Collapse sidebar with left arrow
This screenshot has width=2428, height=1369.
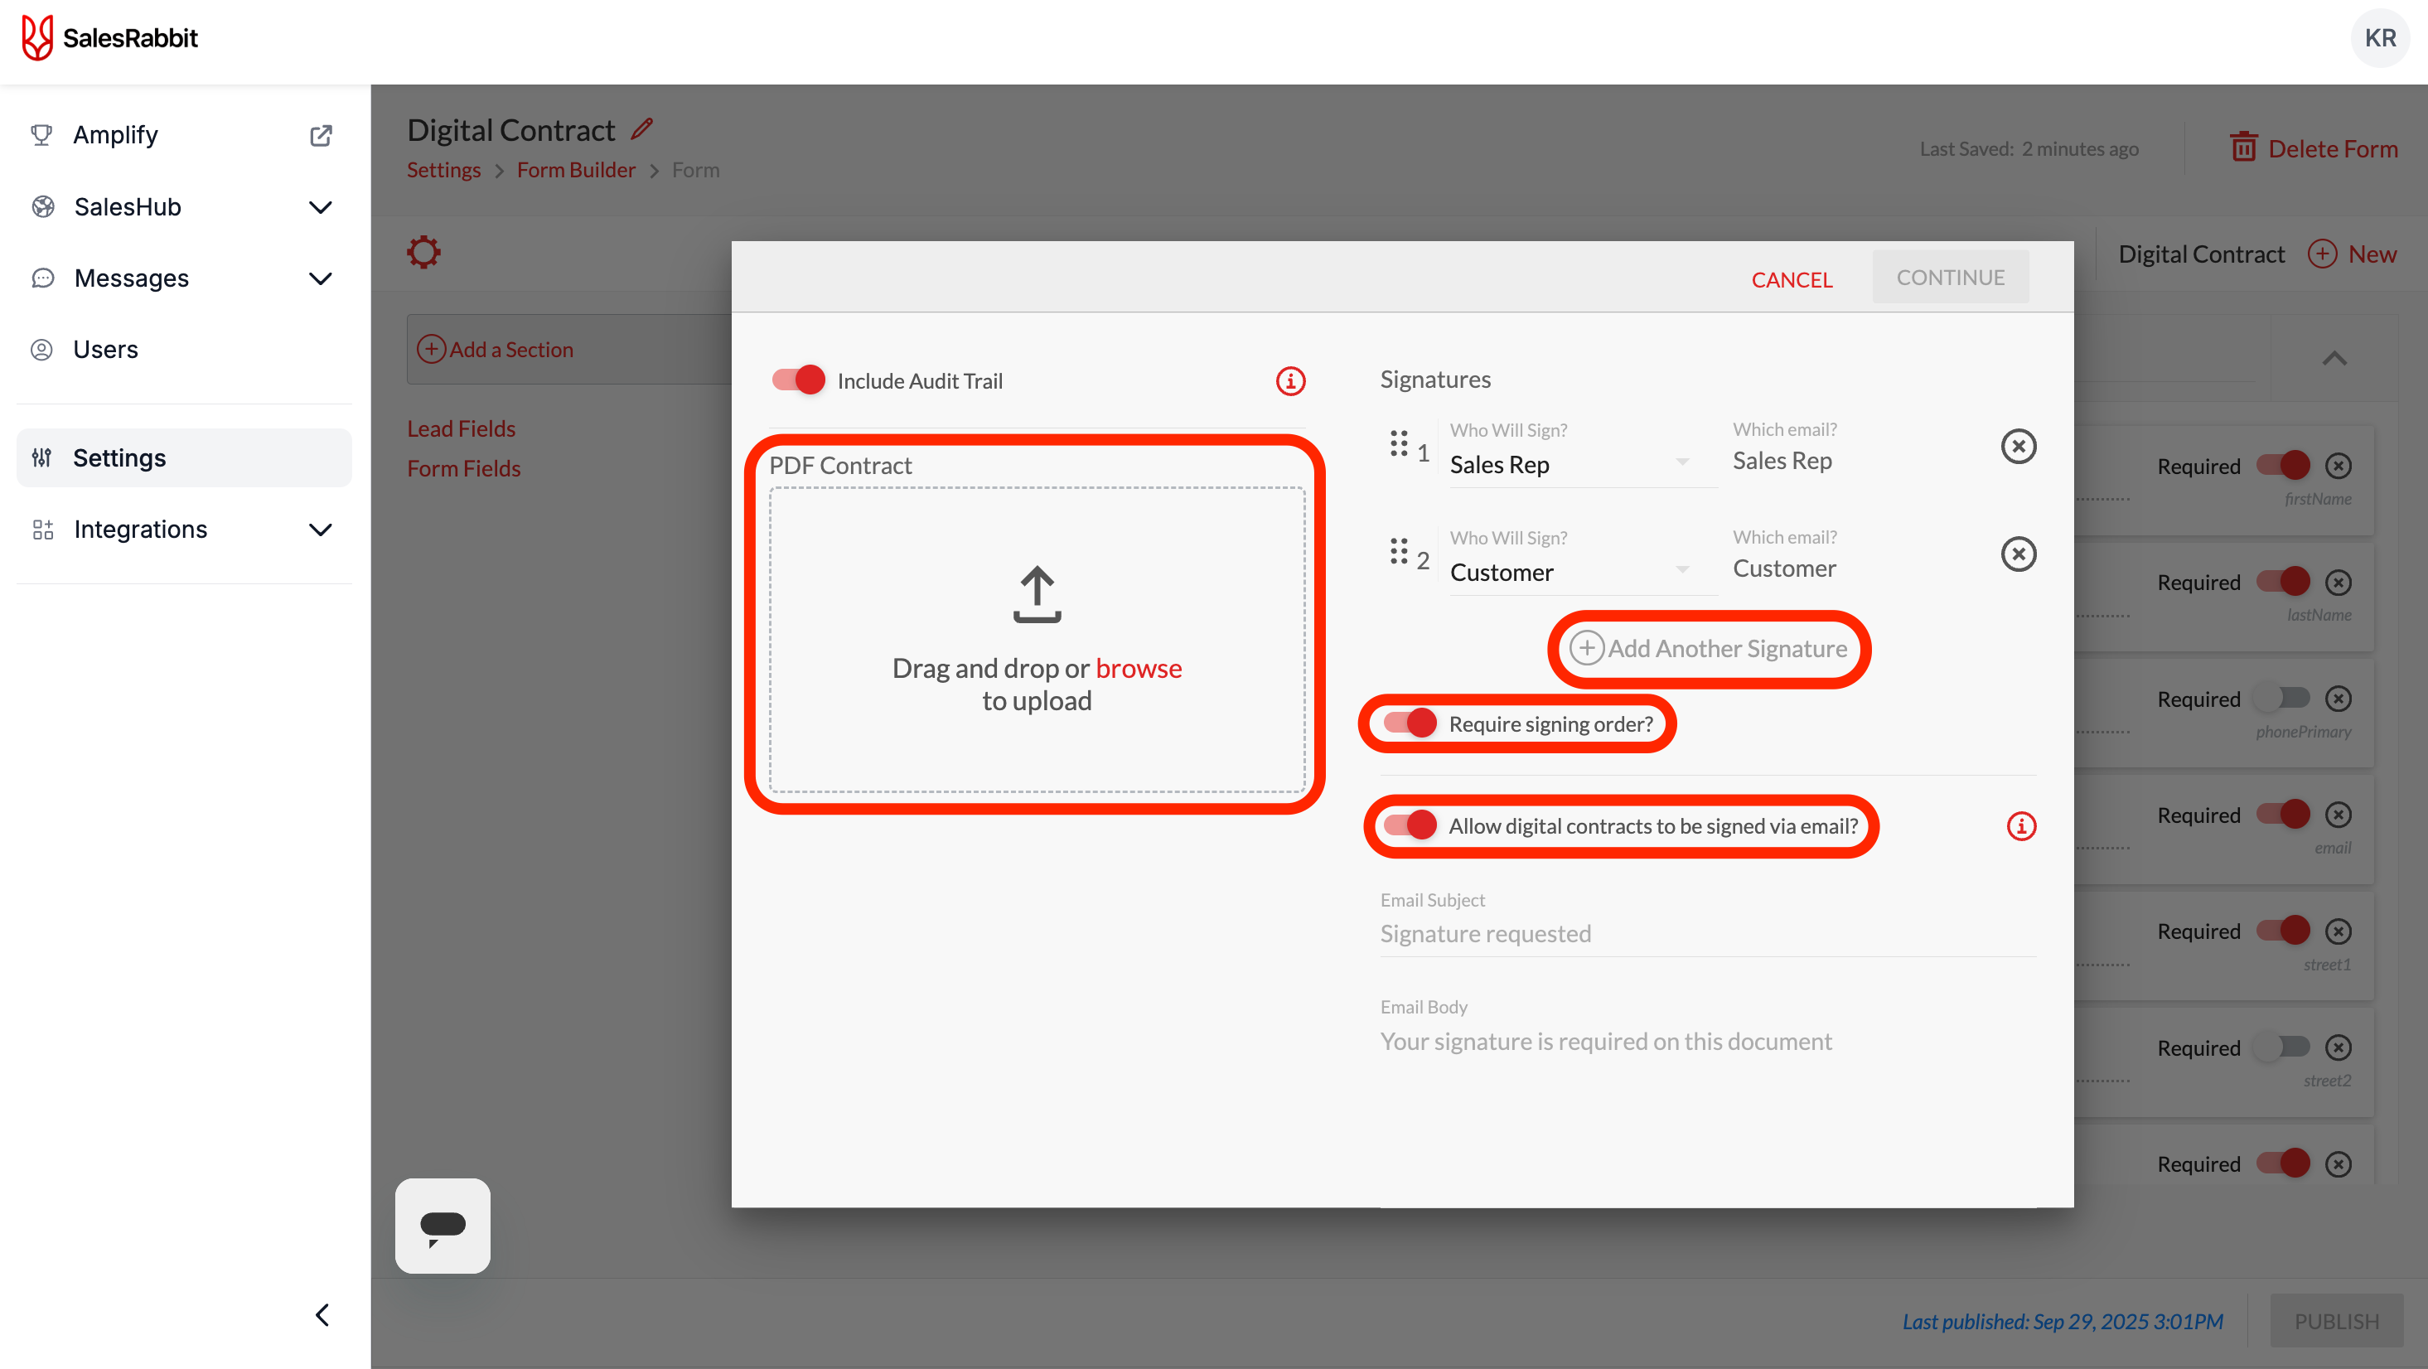pyautogui.click(x=322, y=1314)
